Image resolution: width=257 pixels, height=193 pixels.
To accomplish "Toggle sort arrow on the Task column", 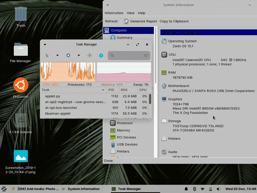I will click(x=103, y=90).
